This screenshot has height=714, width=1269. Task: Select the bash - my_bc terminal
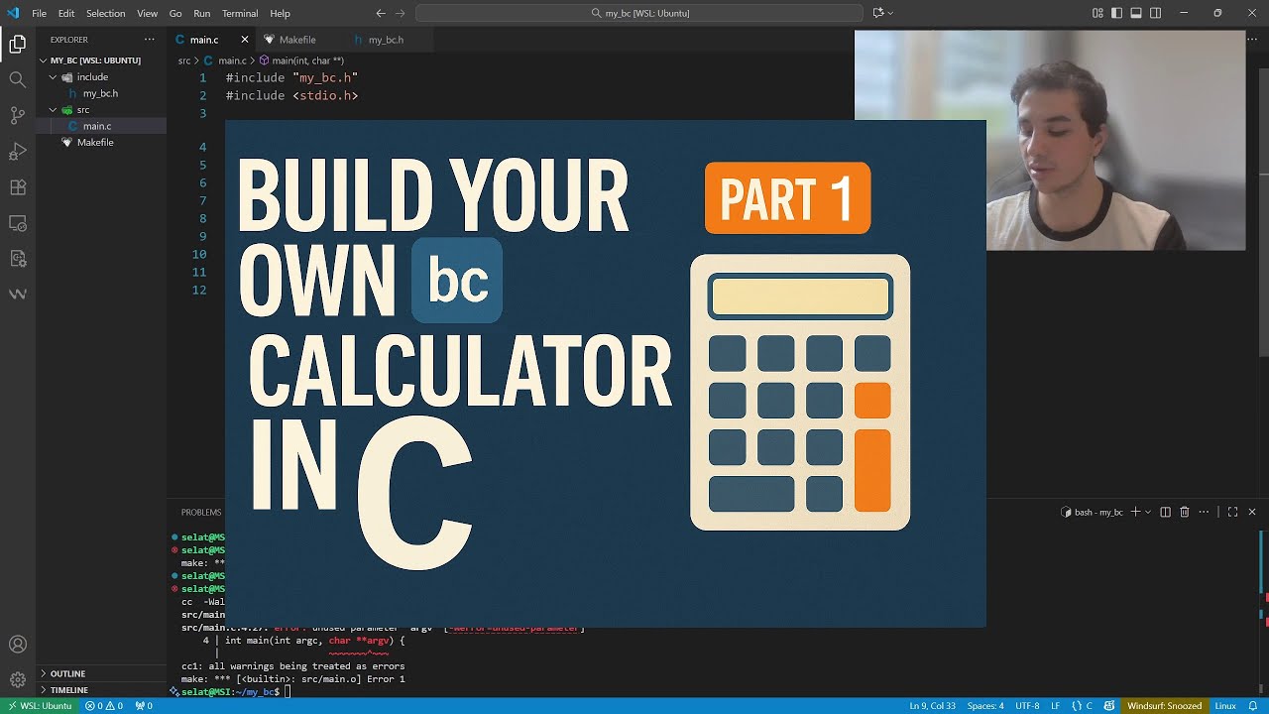click(x=1092, y=512)
